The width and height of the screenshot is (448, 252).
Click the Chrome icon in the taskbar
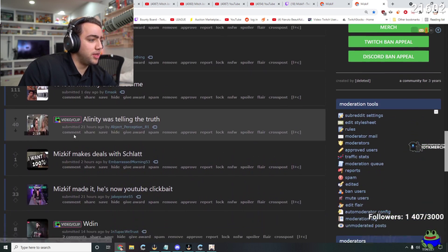[120, 247]
